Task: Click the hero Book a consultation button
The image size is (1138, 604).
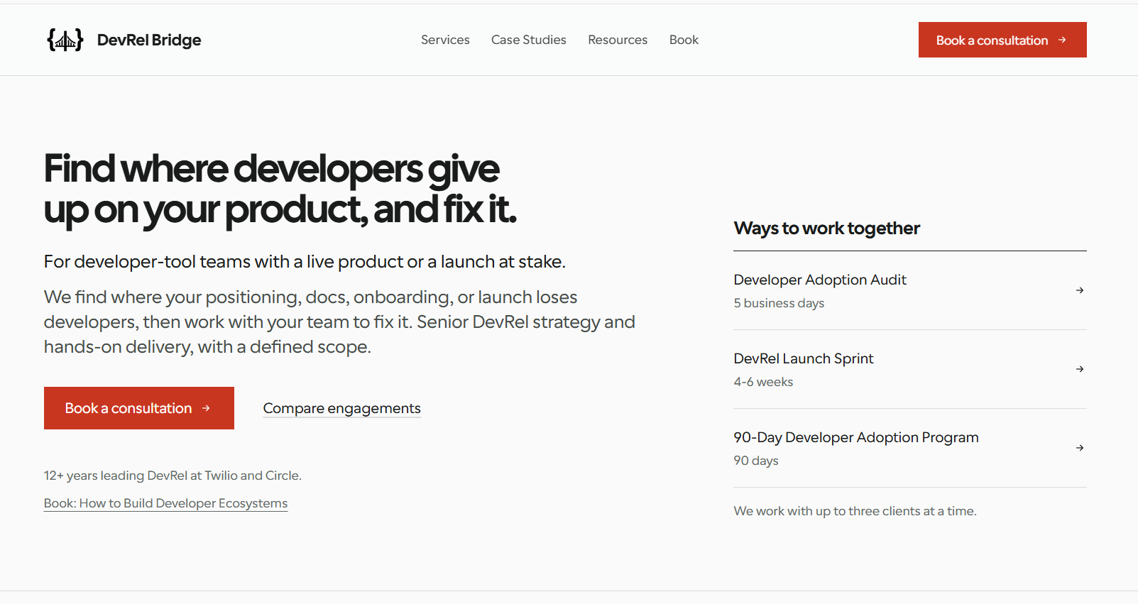Action: pos(139,408)
